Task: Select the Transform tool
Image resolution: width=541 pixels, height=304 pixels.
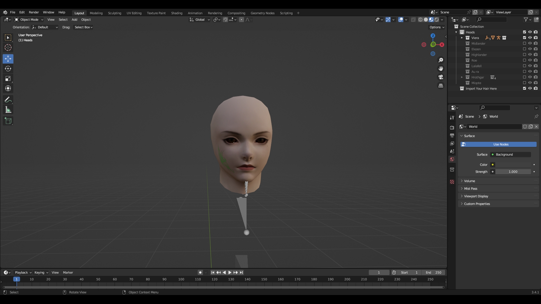Action: (8, 88)
